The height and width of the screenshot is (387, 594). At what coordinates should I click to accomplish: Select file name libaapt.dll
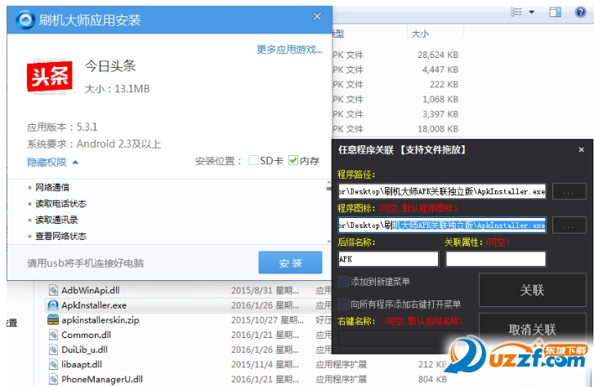(82, 364)
